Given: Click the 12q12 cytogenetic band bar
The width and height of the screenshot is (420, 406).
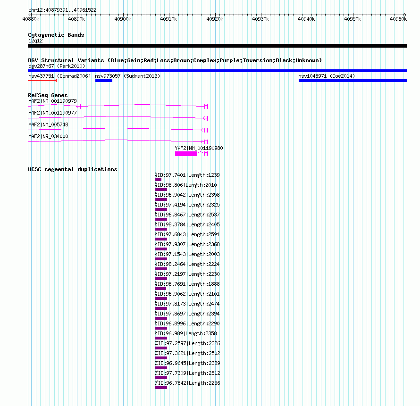Looking at the screenshot, I should tap(217, 46).
